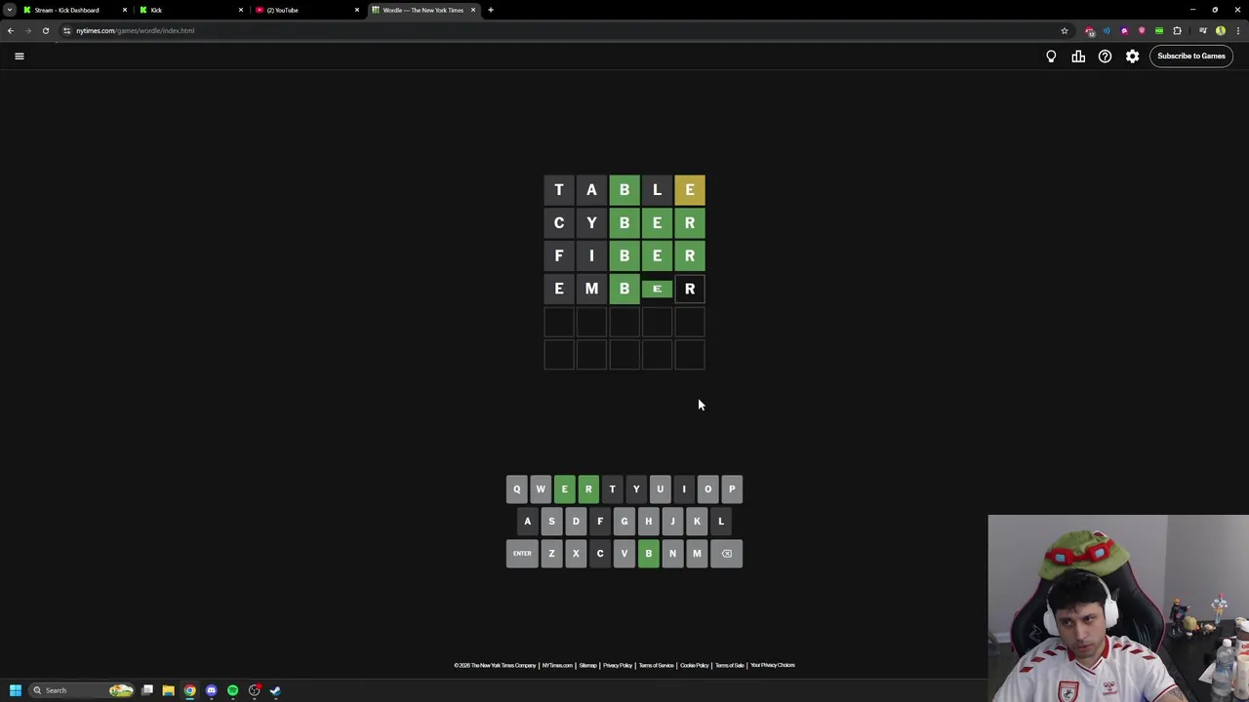Tap the green R key on the keyboard

pyautogui.click(x=588, y=489)
